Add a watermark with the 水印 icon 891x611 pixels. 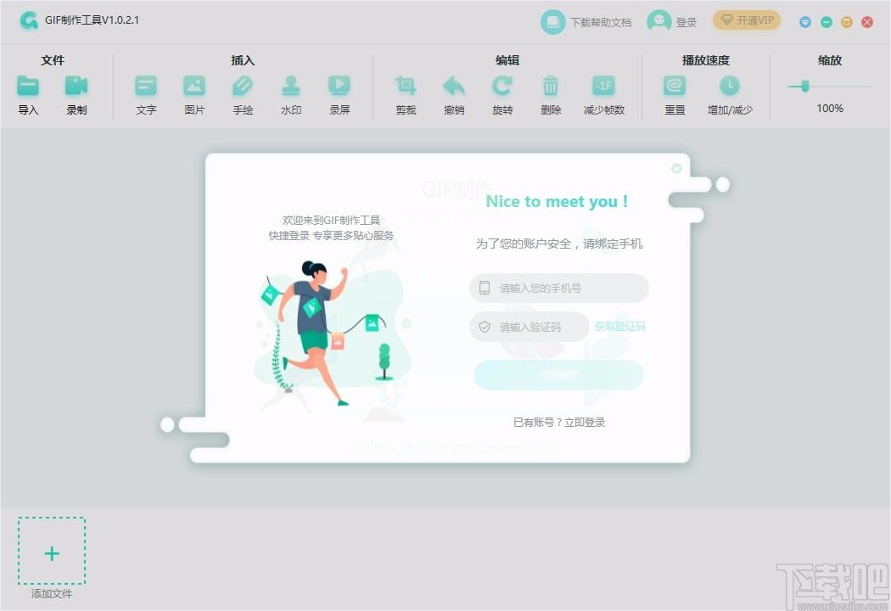(x=291, y=86)
